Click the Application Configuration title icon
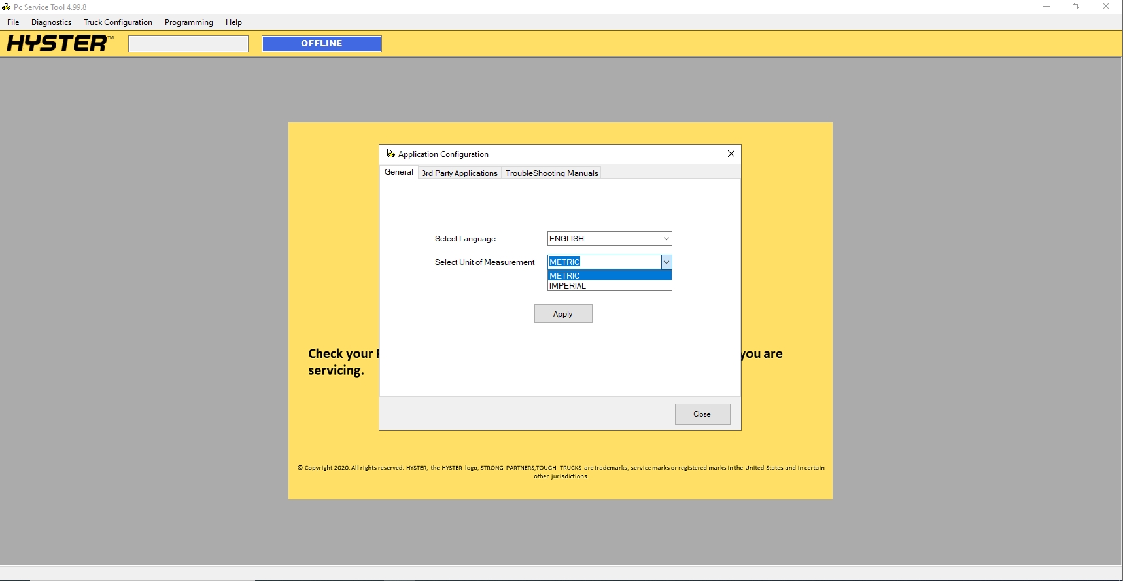The image size is (1123, 581). click(x=390, y=154)
